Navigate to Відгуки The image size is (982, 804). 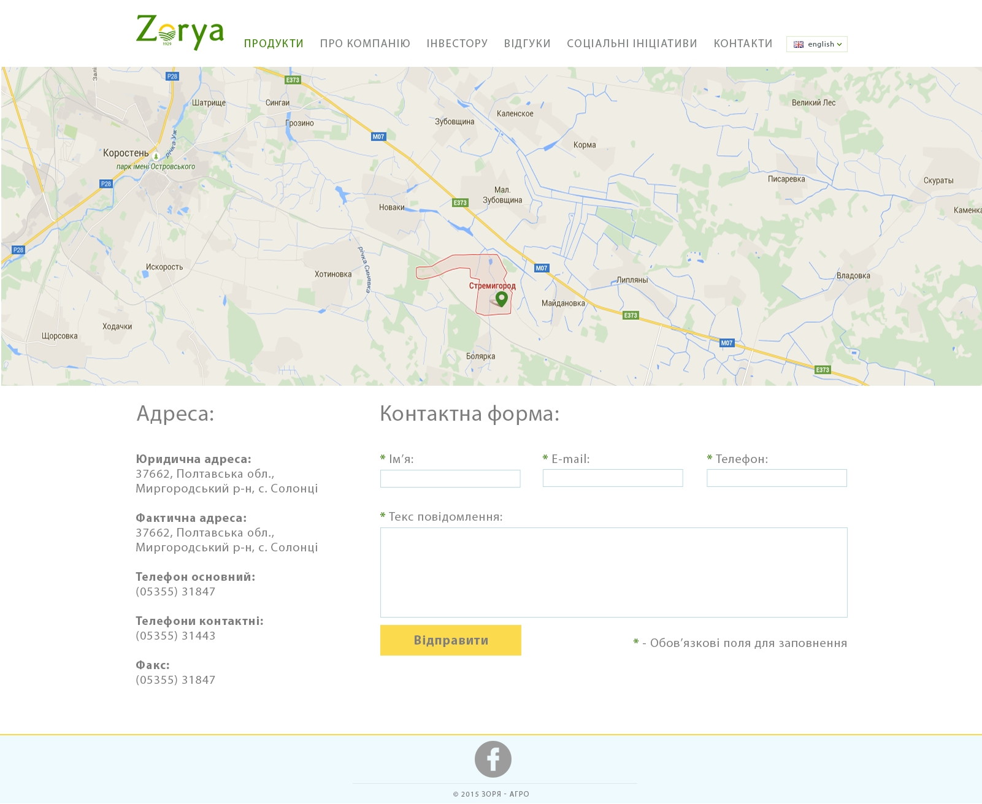click(x=527, y=44)
